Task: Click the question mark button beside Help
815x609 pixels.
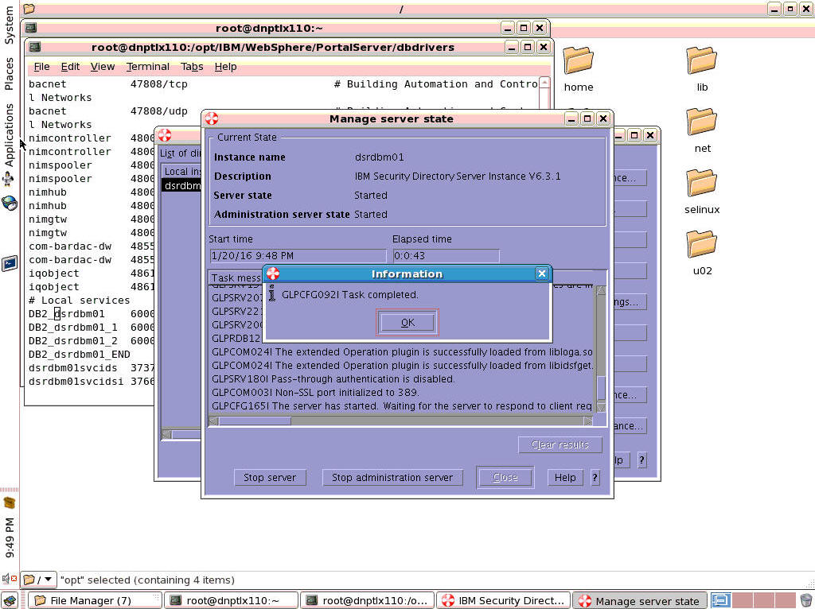Action: click(x=595, y=477)
